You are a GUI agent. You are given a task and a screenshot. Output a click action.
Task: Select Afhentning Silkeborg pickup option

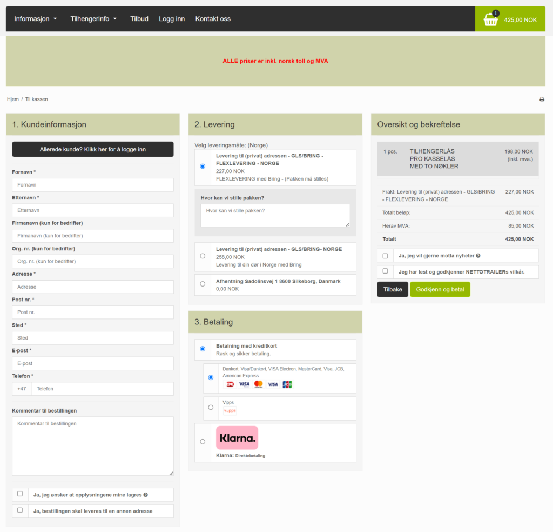(203, 284)
